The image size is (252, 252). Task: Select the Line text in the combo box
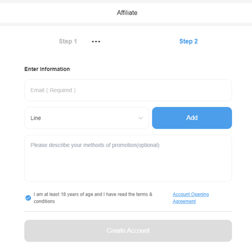pos(36,118)
